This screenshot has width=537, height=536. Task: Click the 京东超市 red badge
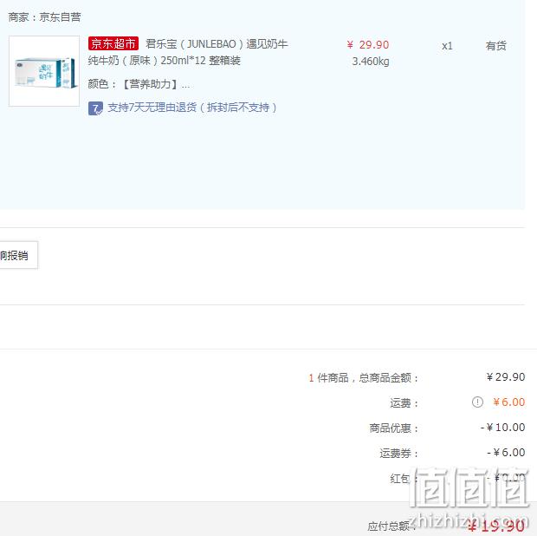coord(113,43)
